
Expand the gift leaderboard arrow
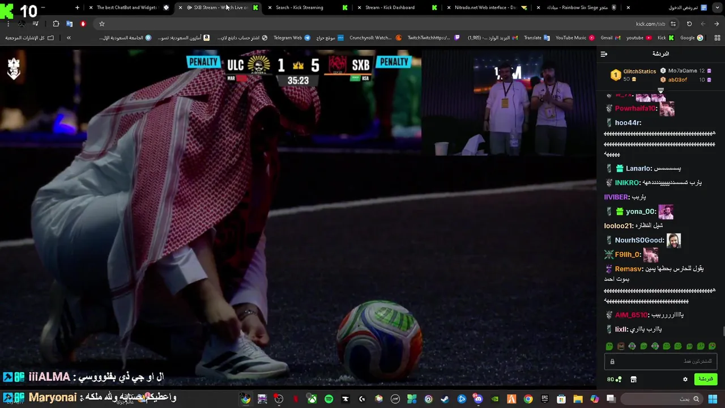[660, 91]
